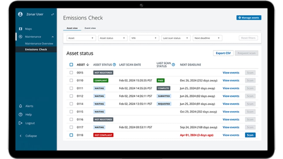283x159 pixels.
Task: Open View events for asset 0118
Action: pos(231,135)
